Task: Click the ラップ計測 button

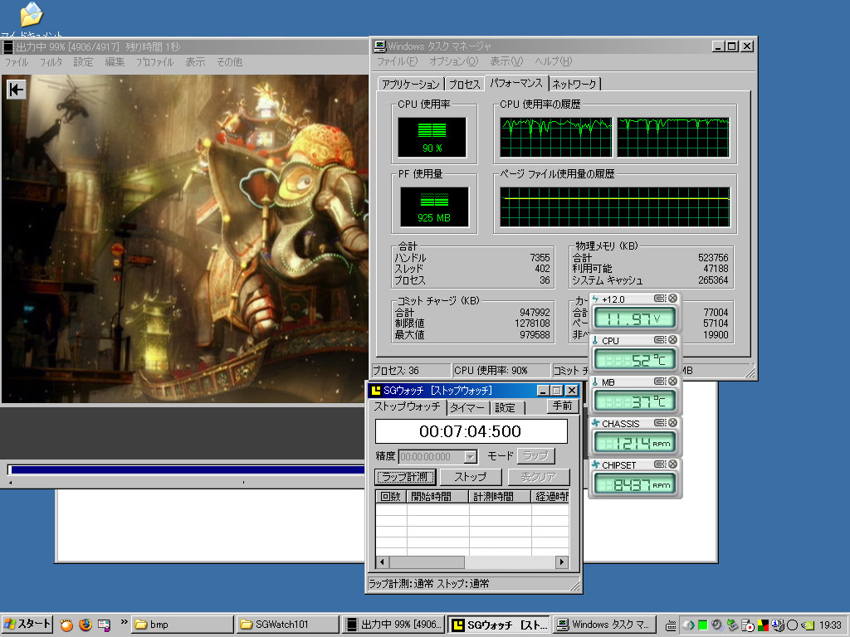Action: [x=405, y=477]
